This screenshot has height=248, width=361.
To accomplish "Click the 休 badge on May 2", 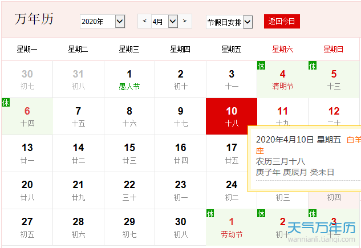I will [261, 213].
